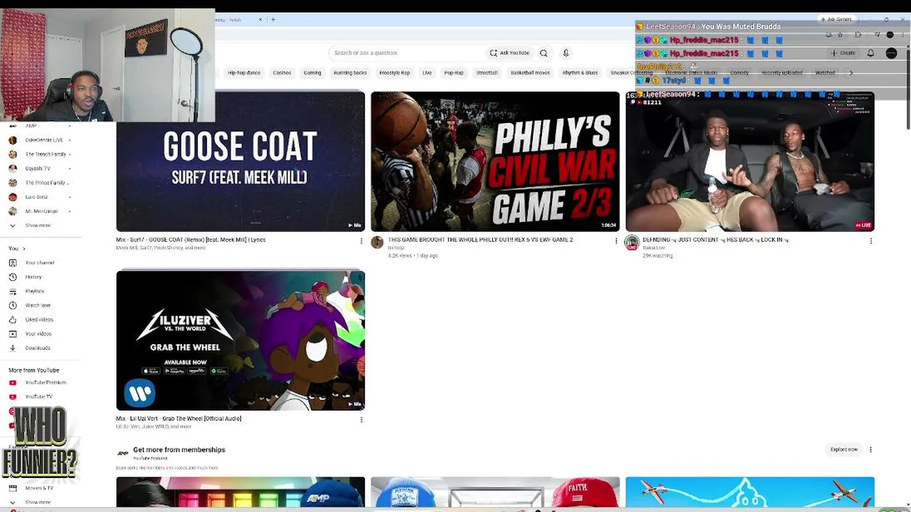Viewport: 911px width, 512px height.
Task: Click the search or ask a question field
Action: pos(407,53)
